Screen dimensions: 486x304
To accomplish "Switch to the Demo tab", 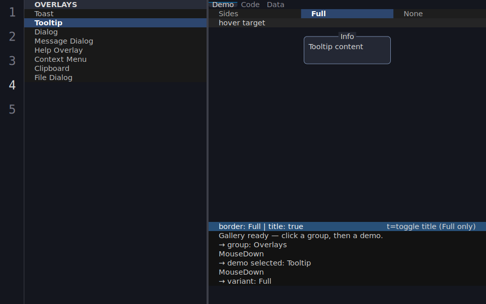I will click(223, 5).
